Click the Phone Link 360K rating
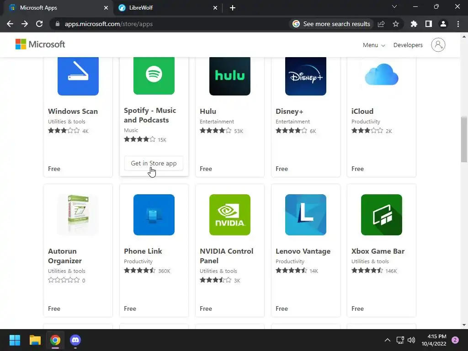468x351 pixels. pyautogui.click(x=147, y=271)
